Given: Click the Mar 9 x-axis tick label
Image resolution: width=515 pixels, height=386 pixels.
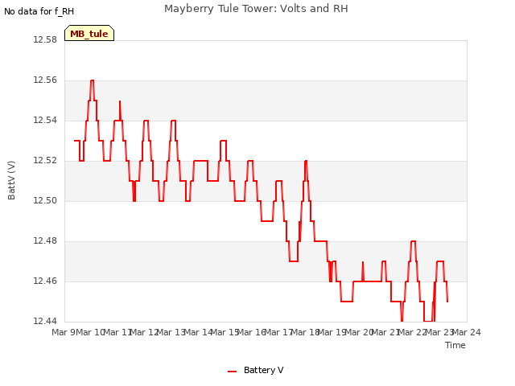Looking at the screenshot, I should 63,332.
